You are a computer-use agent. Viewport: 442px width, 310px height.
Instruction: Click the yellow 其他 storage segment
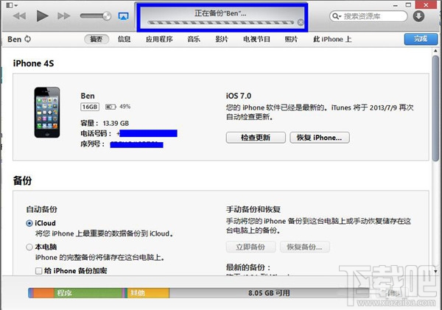[x=148, y=293]
